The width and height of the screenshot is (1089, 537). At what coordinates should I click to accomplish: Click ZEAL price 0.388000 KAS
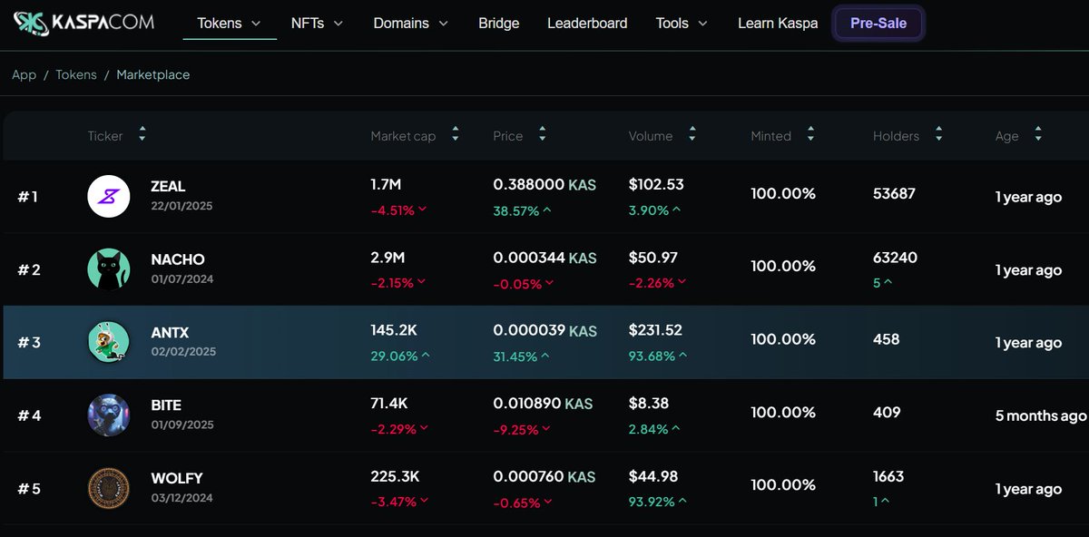(544, 185)
